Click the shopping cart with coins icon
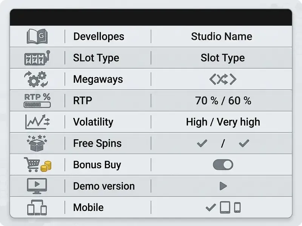302x226 pixels. (x=37, y=165)
